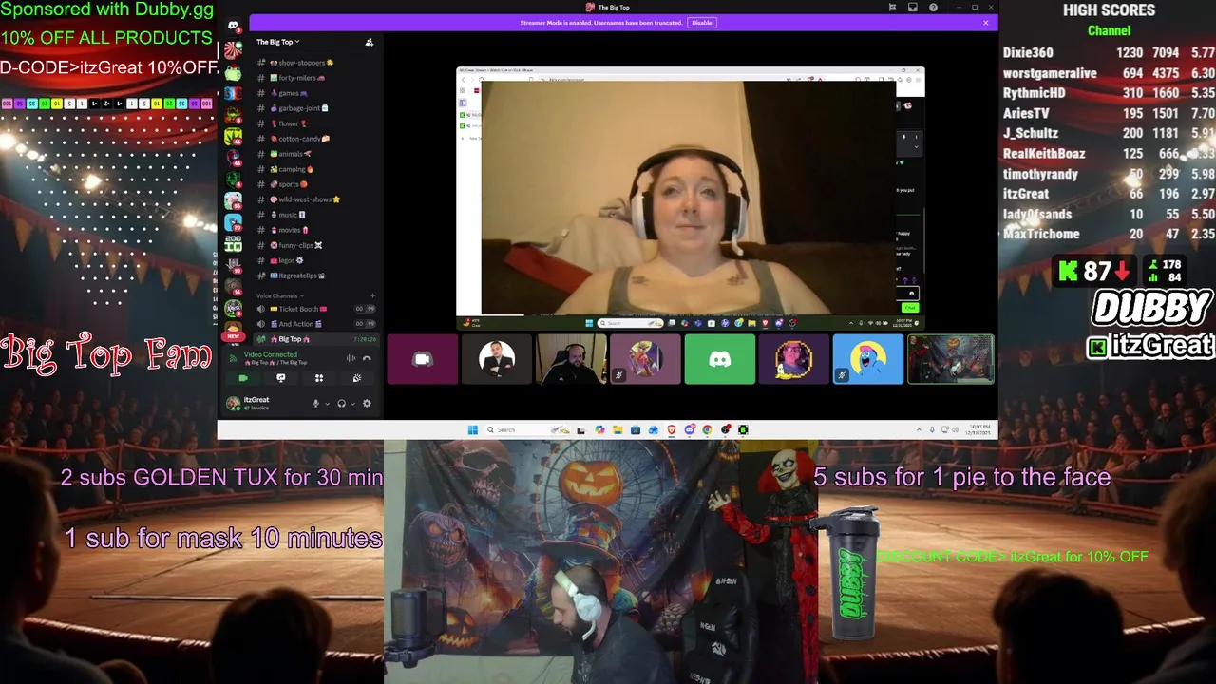
Task: Mute the microphone in user panel
Action: tap(316, 404)
